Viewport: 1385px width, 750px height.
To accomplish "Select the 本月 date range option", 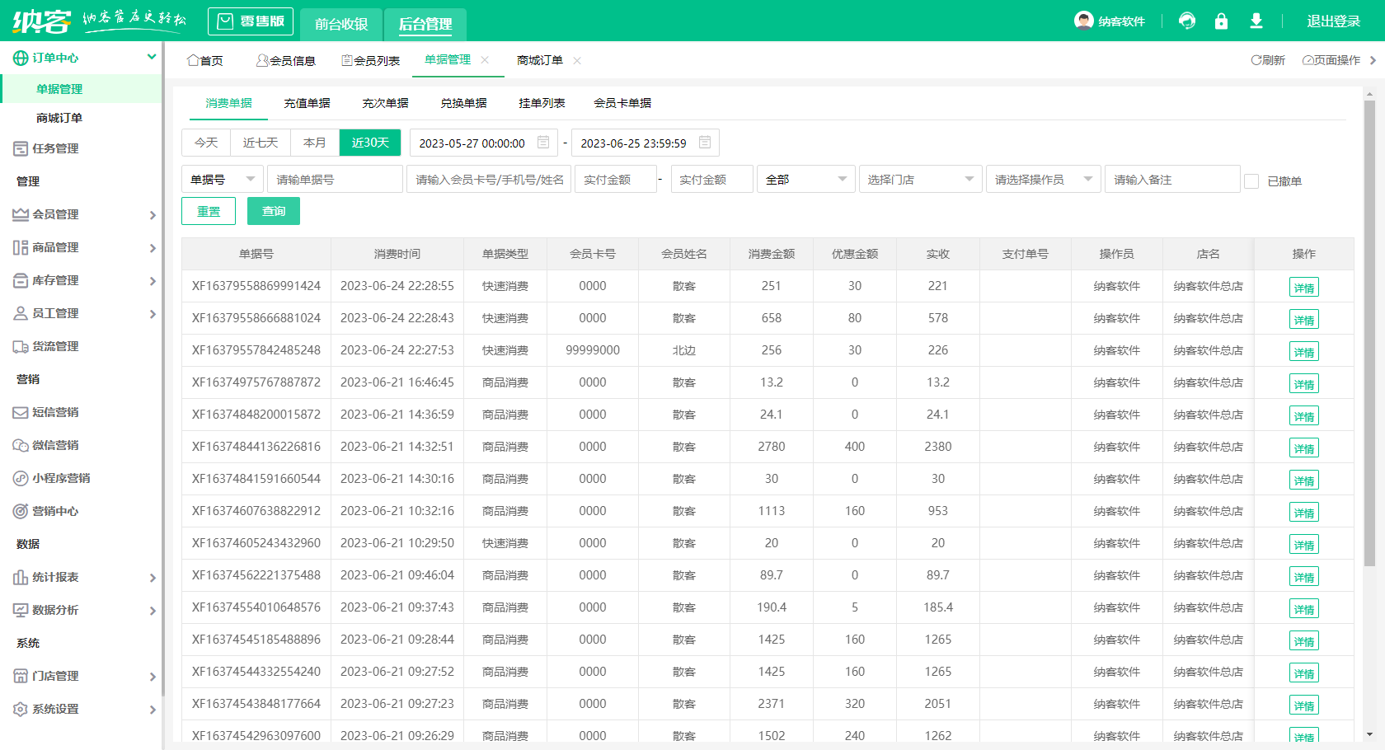I will [x=315, y=143].
